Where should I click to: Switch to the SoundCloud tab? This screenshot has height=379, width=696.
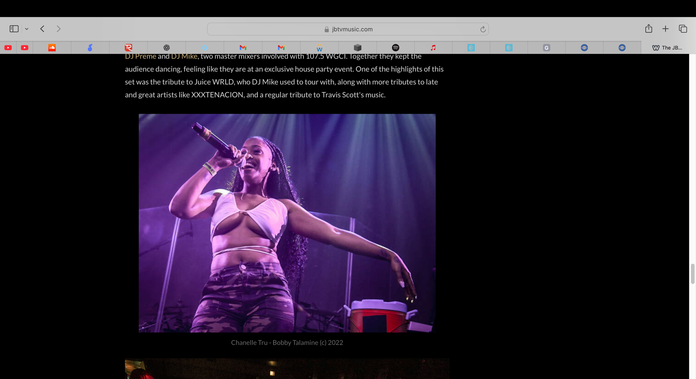pos(52,48)
